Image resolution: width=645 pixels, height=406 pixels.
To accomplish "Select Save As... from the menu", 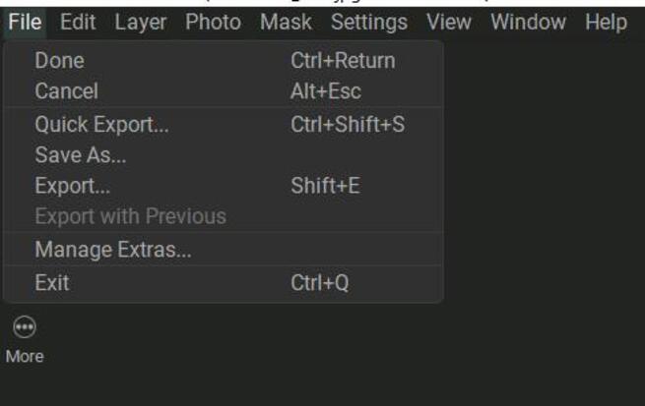I will tap(81, 154).
